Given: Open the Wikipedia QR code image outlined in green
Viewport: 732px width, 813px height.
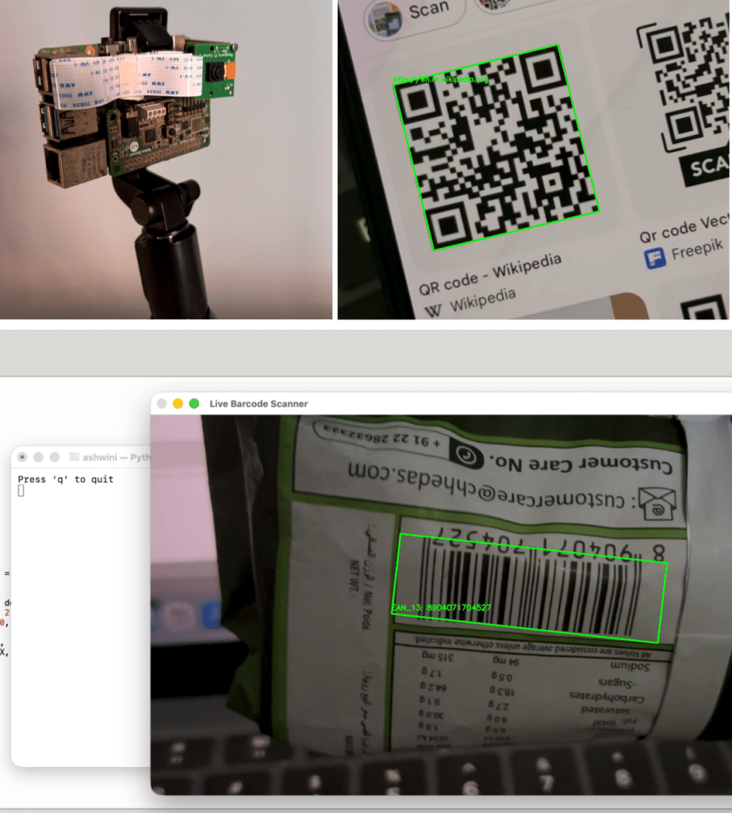Looking at the screenshot, I should click(496, 147).
